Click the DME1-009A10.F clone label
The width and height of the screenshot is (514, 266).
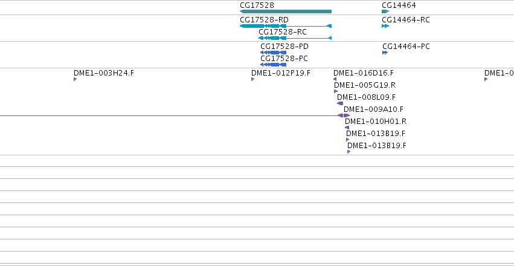point(373,109)
